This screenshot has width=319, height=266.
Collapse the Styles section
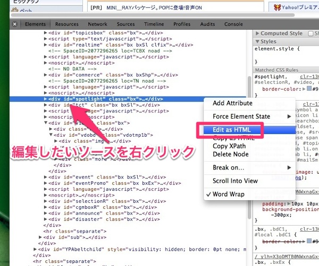pos(257,41)
